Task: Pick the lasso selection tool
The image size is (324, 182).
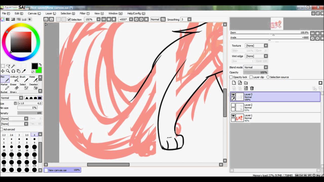Action: point(8,66)
